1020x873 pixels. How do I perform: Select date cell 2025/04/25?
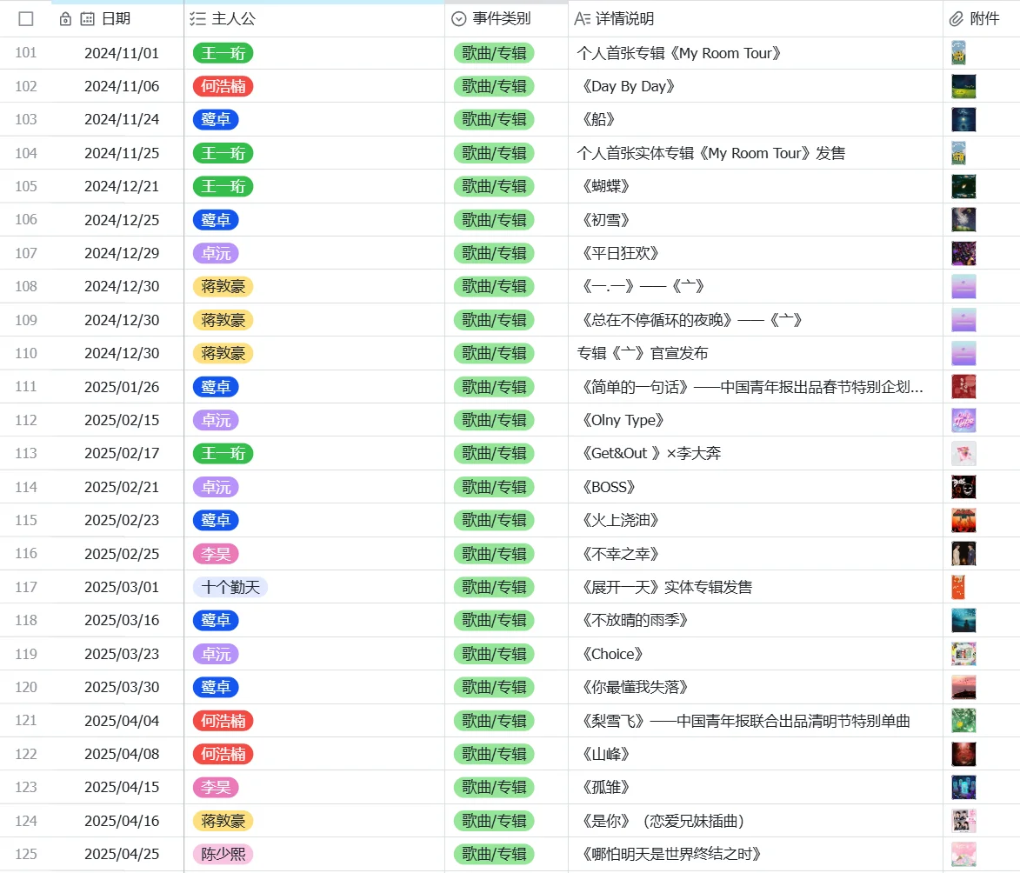point(122,854)
